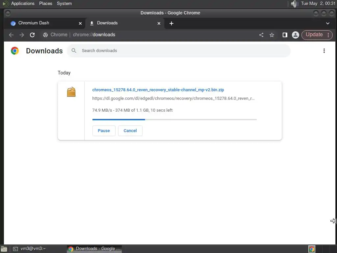
Task: Click the Chrome logo beside Downloads heading
Action: tap(15, 51)
